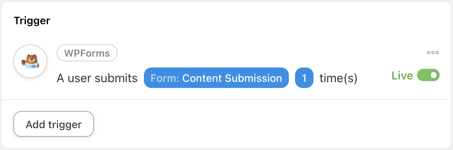
Task: Toggle the Live switch off
Action: pyautogui.click(x=428, y=75)
